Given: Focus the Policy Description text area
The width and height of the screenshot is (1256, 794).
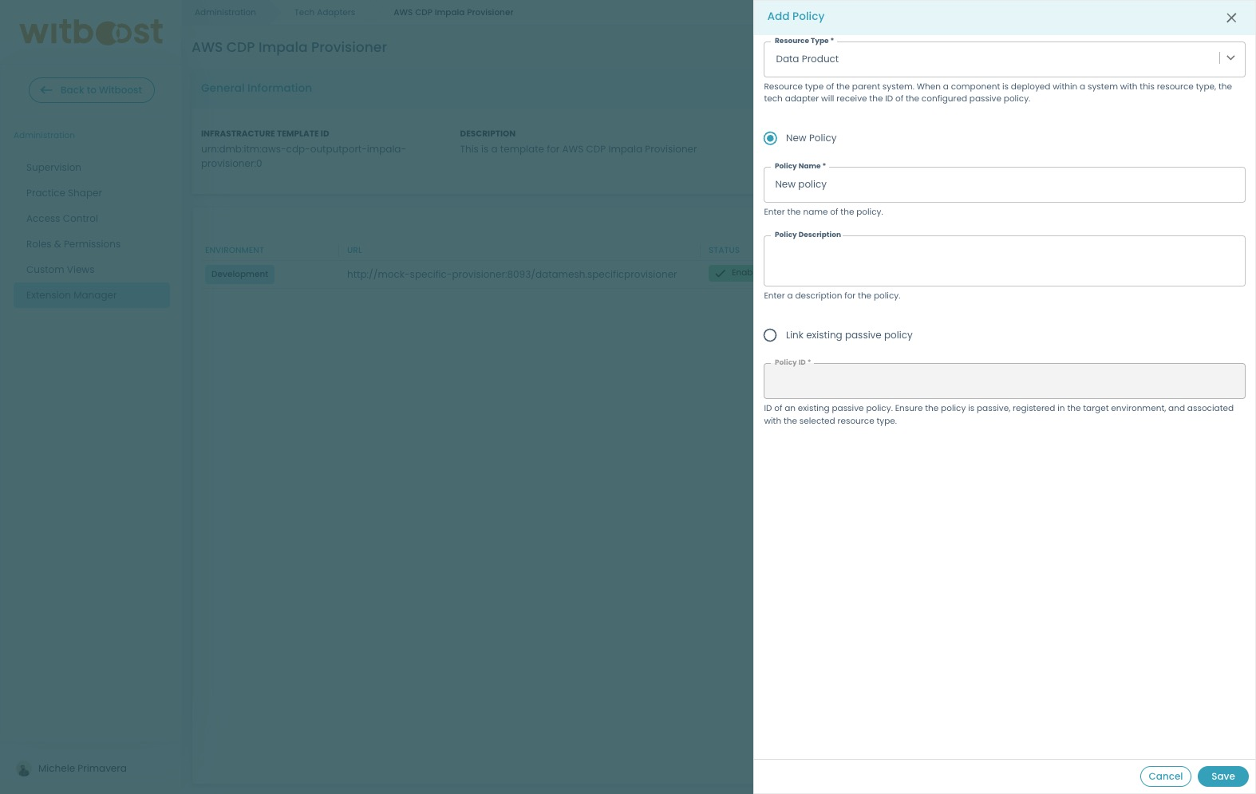Looking at the screenshot, I should pyautogui.click(x=1004, y=262).
